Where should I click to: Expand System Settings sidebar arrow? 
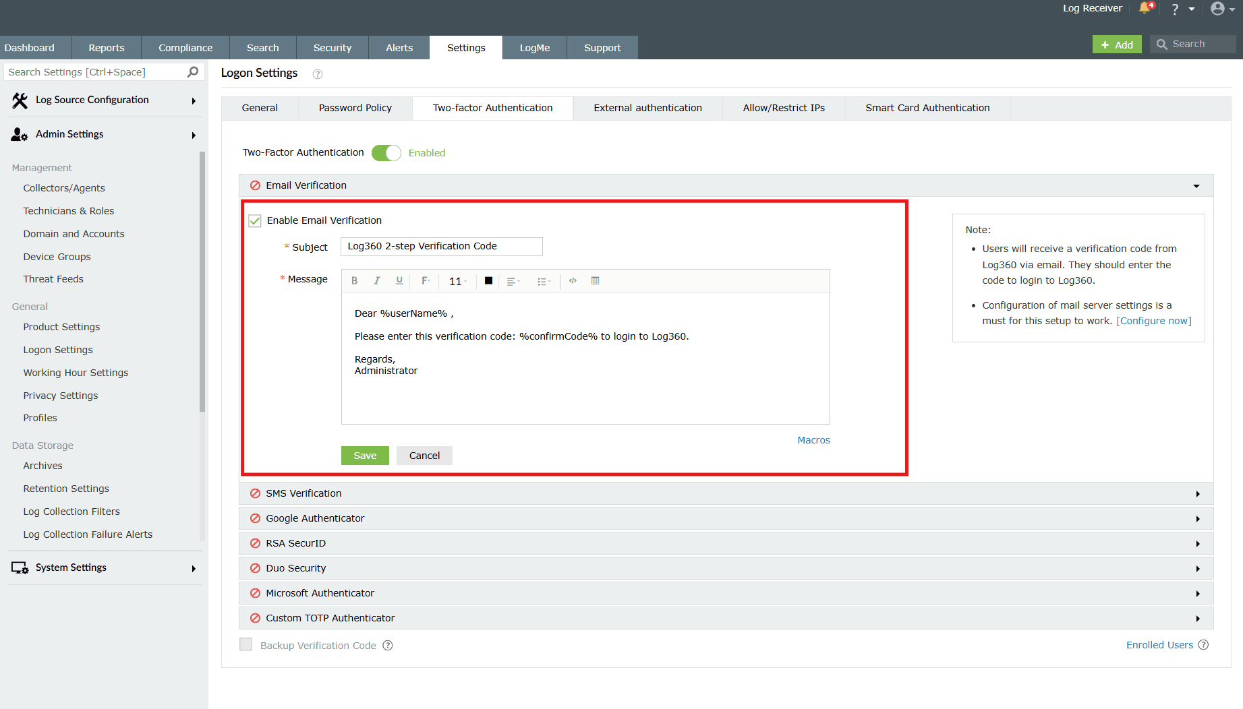point(194,569)
